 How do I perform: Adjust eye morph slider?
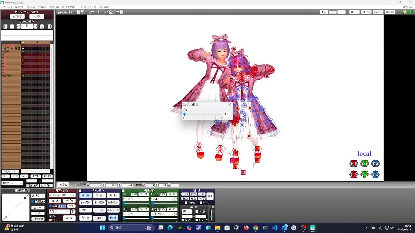pos(136,203)
